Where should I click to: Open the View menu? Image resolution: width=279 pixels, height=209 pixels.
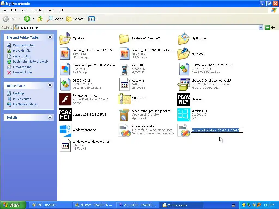click(23, 10)
